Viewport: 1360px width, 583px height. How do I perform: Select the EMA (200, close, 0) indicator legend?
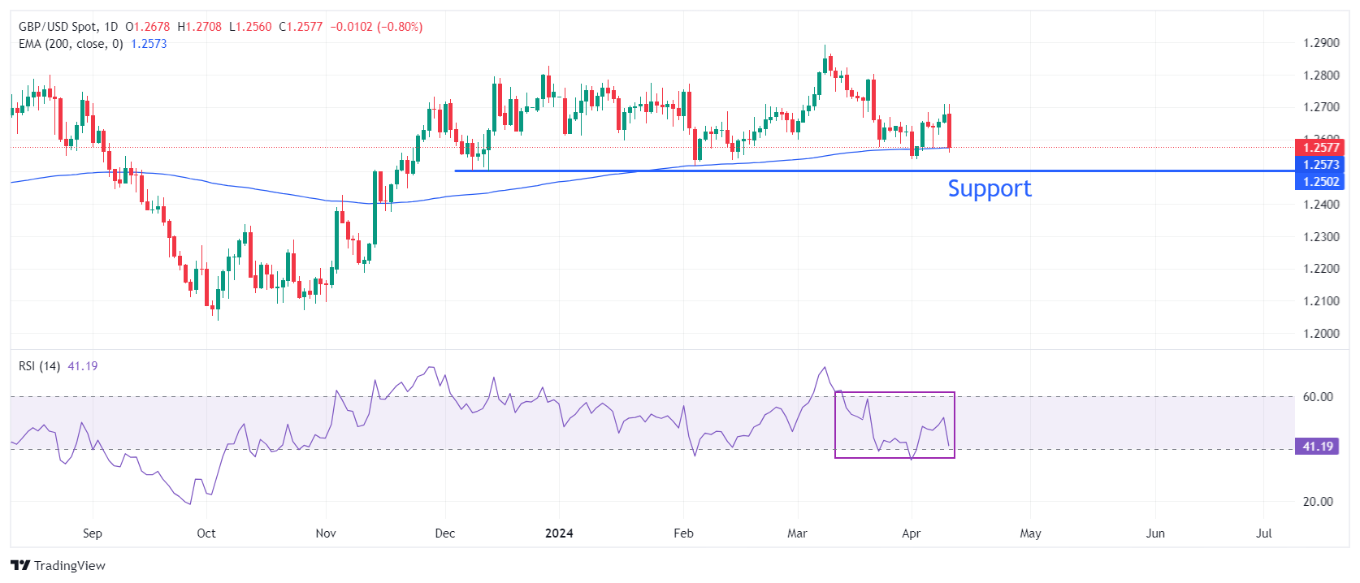71,44
